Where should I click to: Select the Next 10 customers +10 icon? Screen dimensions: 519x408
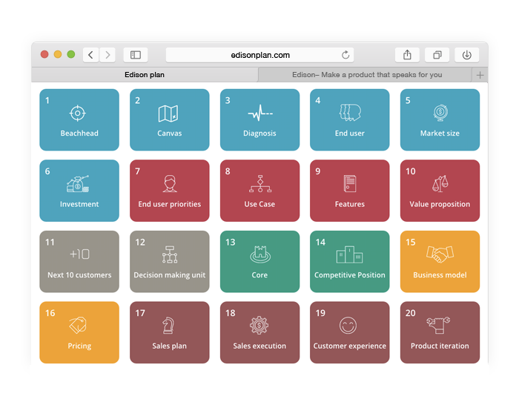[x=79, y=254]
